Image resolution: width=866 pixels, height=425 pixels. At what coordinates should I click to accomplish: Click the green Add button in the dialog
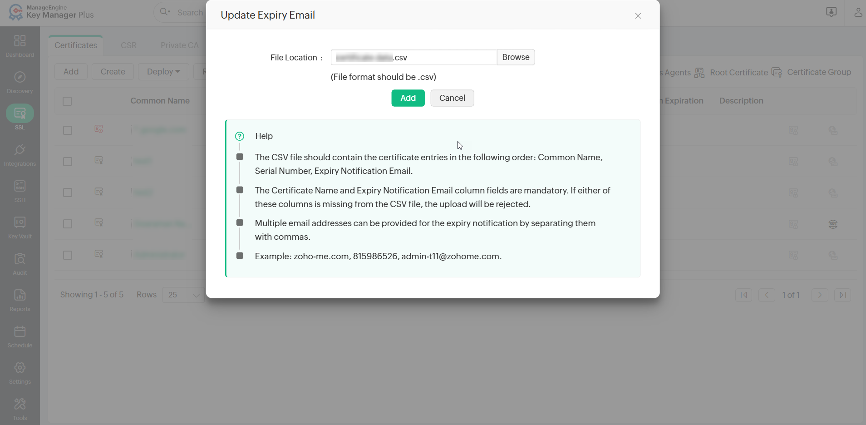tap(408, 98)
